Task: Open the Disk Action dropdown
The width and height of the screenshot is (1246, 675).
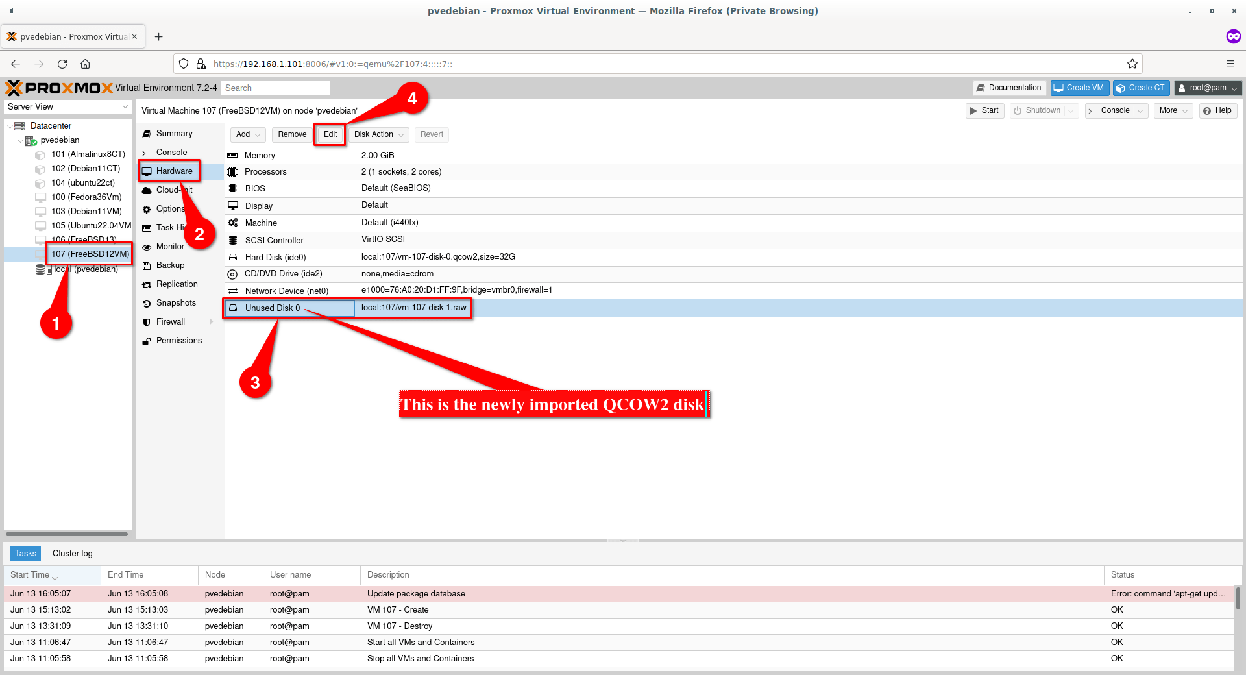Action: (379, 134)
